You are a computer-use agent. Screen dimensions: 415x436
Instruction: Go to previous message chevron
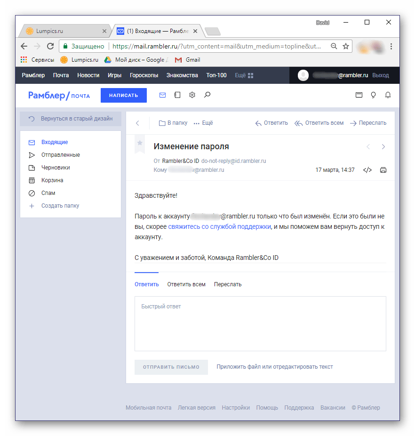click(368, 147)
